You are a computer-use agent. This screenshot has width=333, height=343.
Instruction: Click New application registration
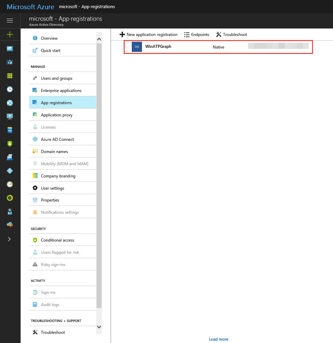point(148,35)
